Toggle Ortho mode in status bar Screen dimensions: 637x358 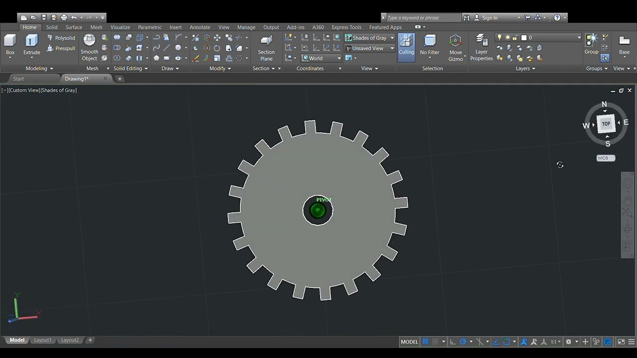click(x=452, y=342)
